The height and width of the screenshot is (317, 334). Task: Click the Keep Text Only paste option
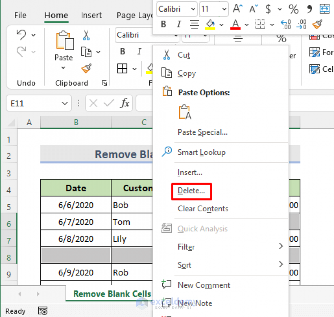click(x=185, y=112)
